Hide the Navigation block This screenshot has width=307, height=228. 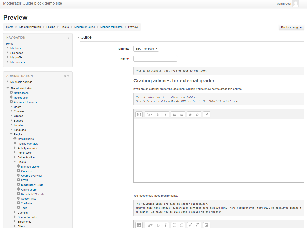tap(65, 38)
